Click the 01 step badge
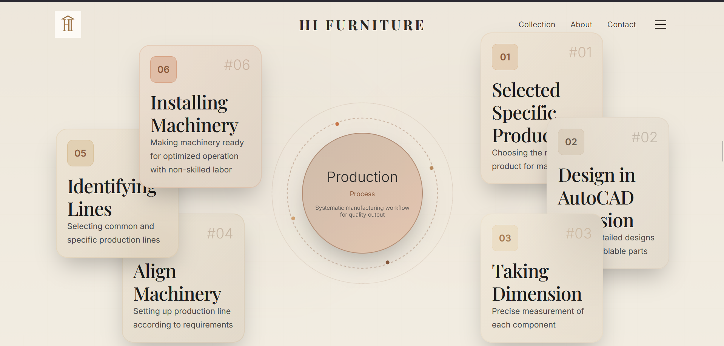 click(505, 57)
